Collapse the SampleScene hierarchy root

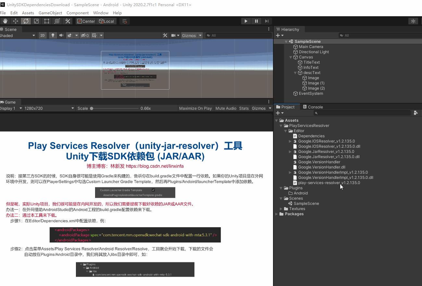click(x=286, y=42)
